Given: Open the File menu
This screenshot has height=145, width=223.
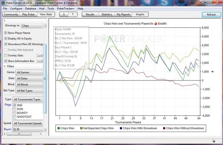Looking at the screenshot, I should pos(5,9).
